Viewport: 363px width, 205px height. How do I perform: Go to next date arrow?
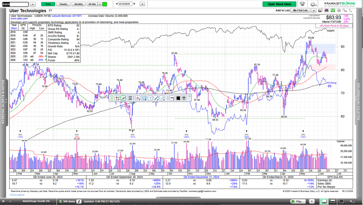click(134, 4)
